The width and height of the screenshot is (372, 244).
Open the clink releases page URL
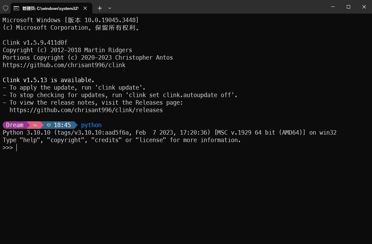86,110
